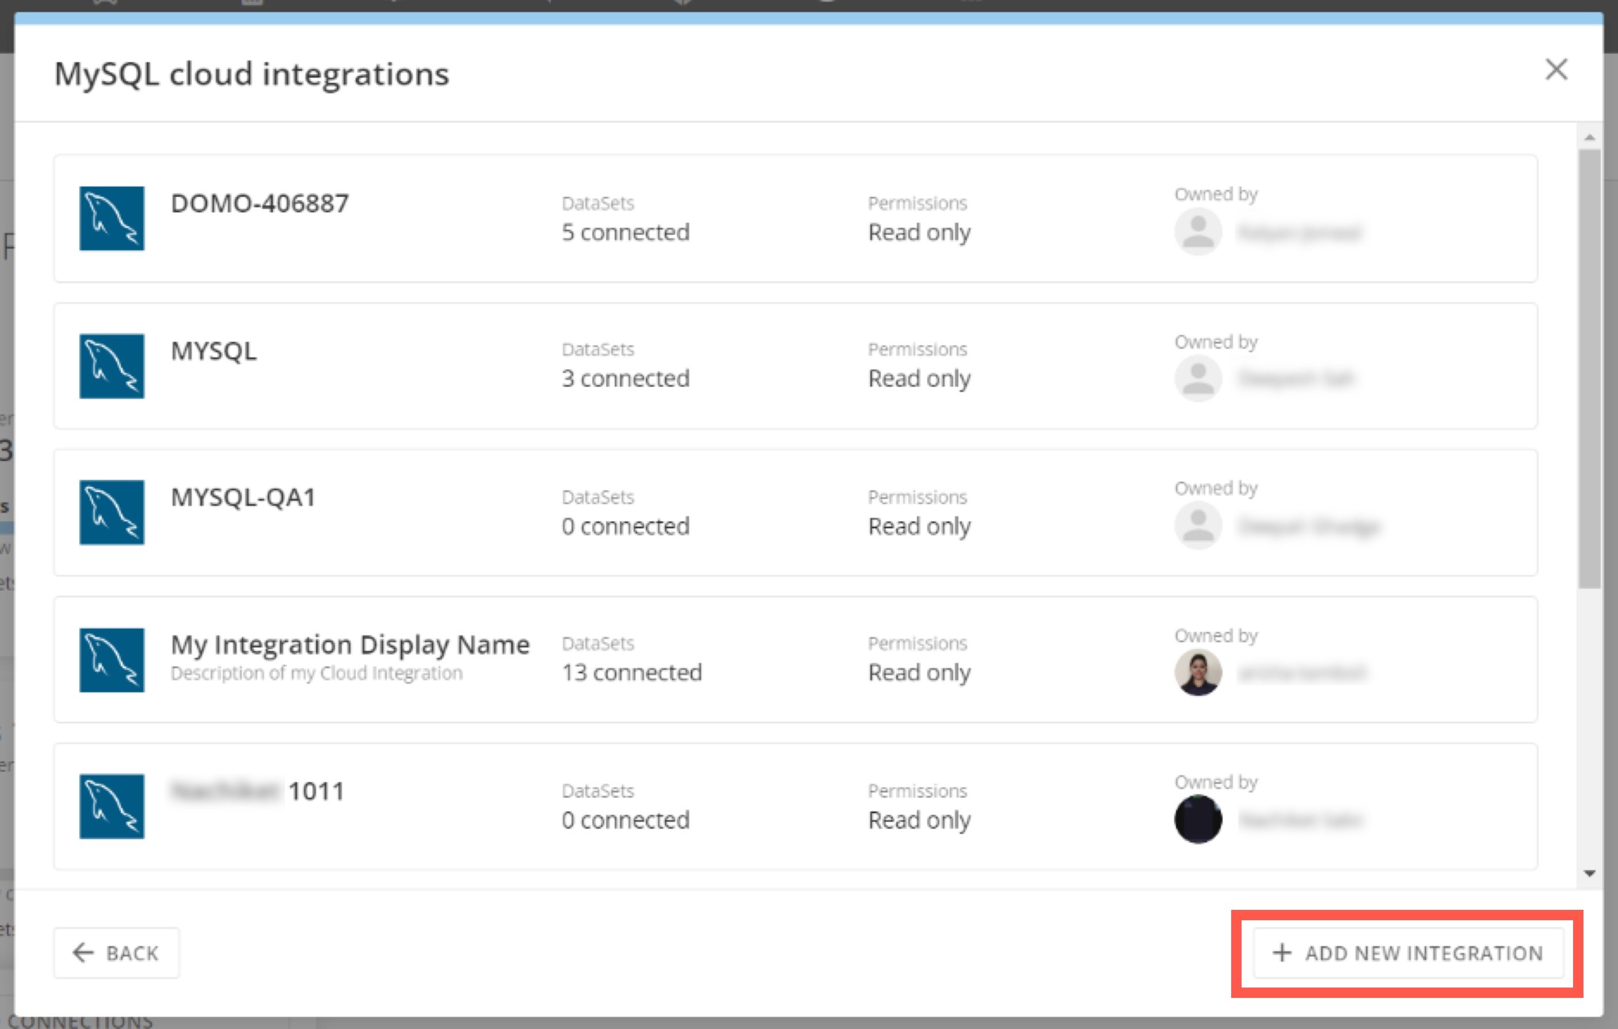1618x1029 pixels.
Task: Select the DOMO-406887 MySQL dolphin icon
Action: click(x=112, y=218)
